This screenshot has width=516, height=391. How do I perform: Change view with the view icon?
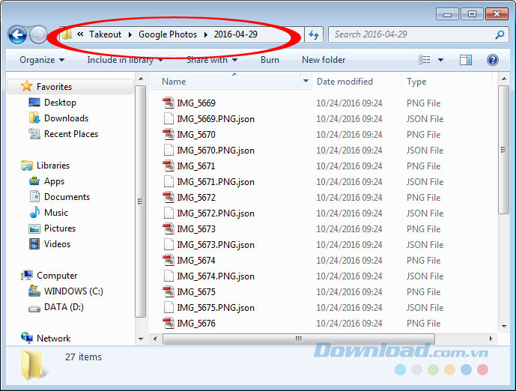coord(424,60)
